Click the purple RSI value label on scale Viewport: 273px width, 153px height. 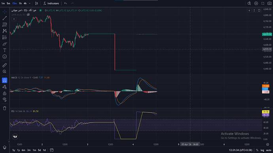pos(266,115)
